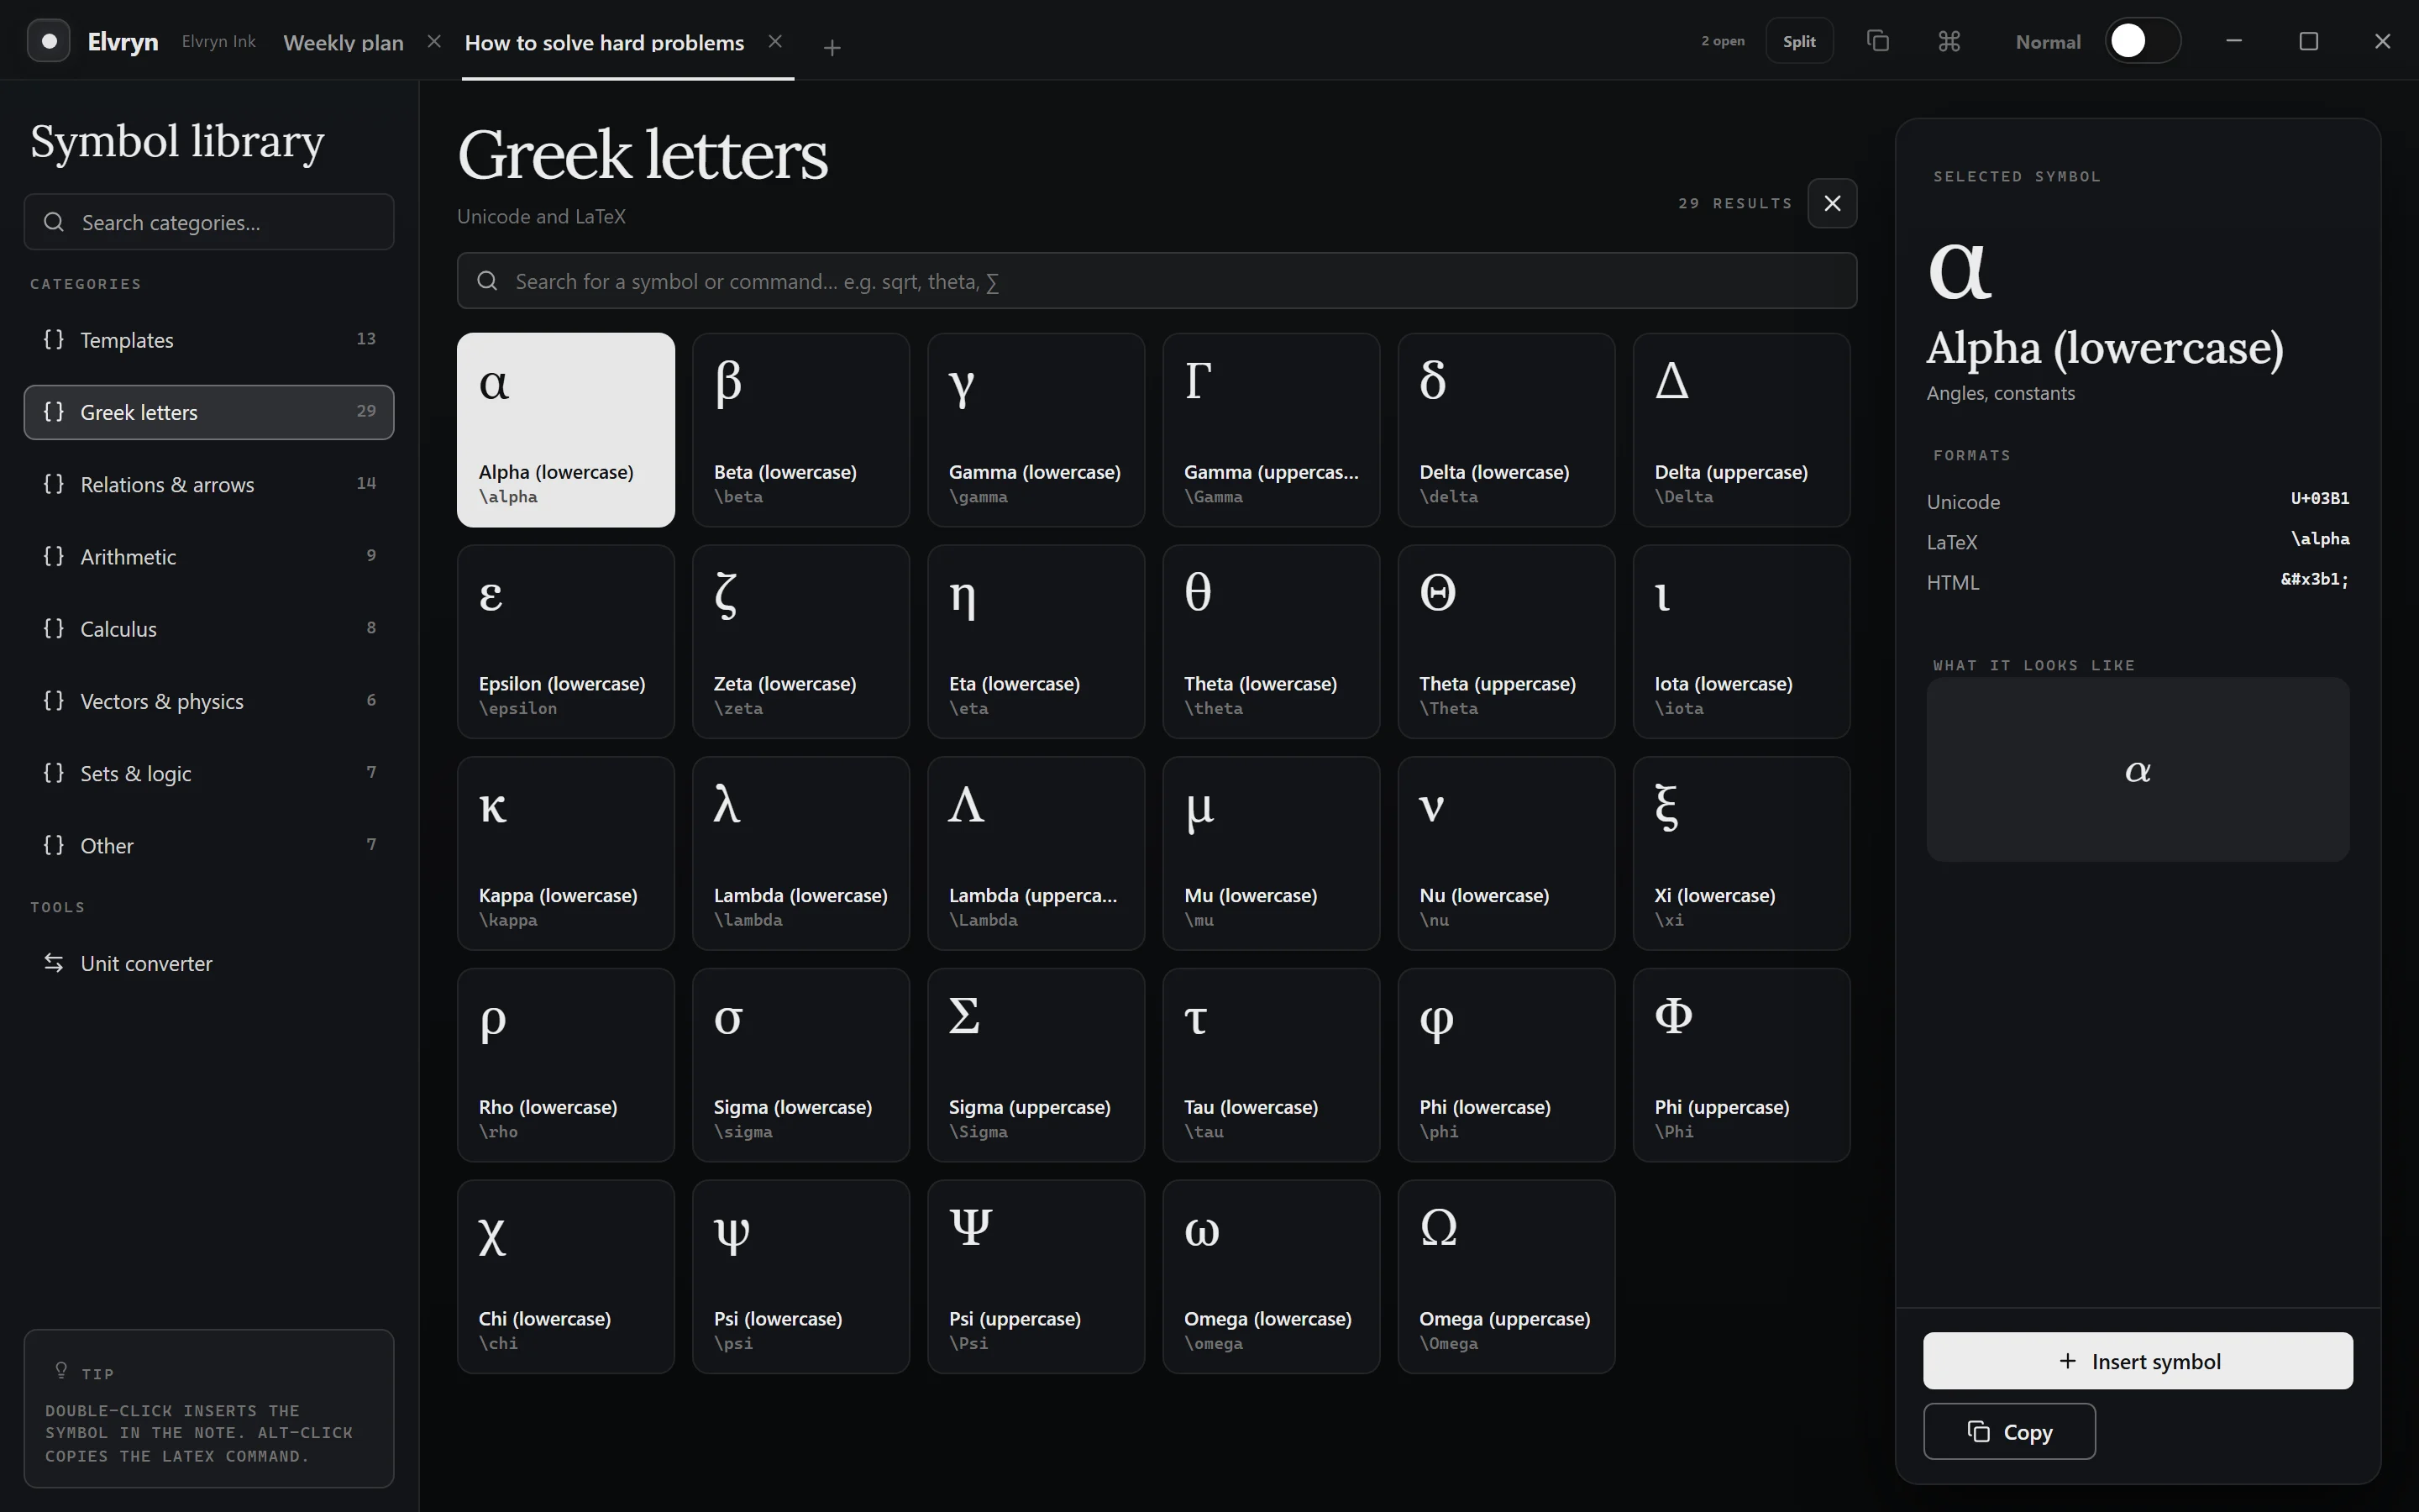
Task: Select the Gamma (lowercase) symbol card
Action: pos(1036,430)
